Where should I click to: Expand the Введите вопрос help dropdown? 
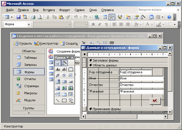coord(178,10)
